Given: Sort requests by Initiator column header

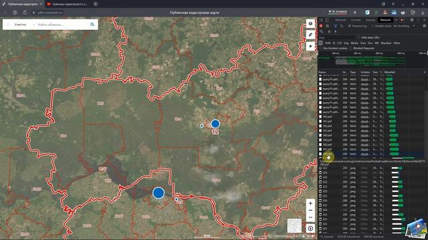Looking at the screenshot, I should click(x=365, y=72).
